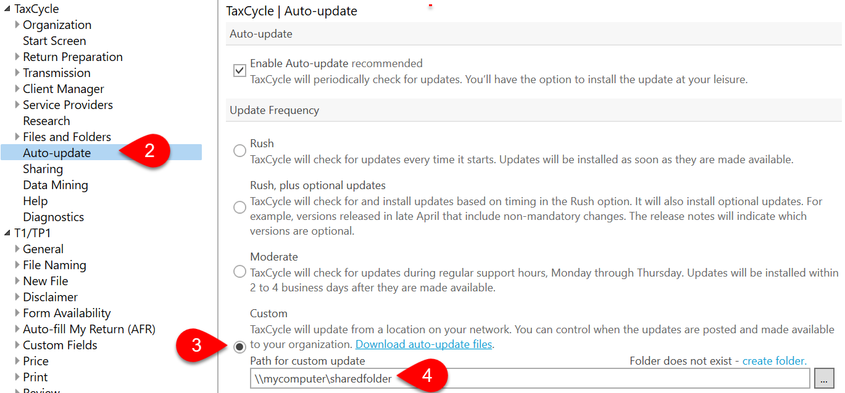Collapse the TaxCycle section
The image size is (845, 393).
tap(6, 9)
